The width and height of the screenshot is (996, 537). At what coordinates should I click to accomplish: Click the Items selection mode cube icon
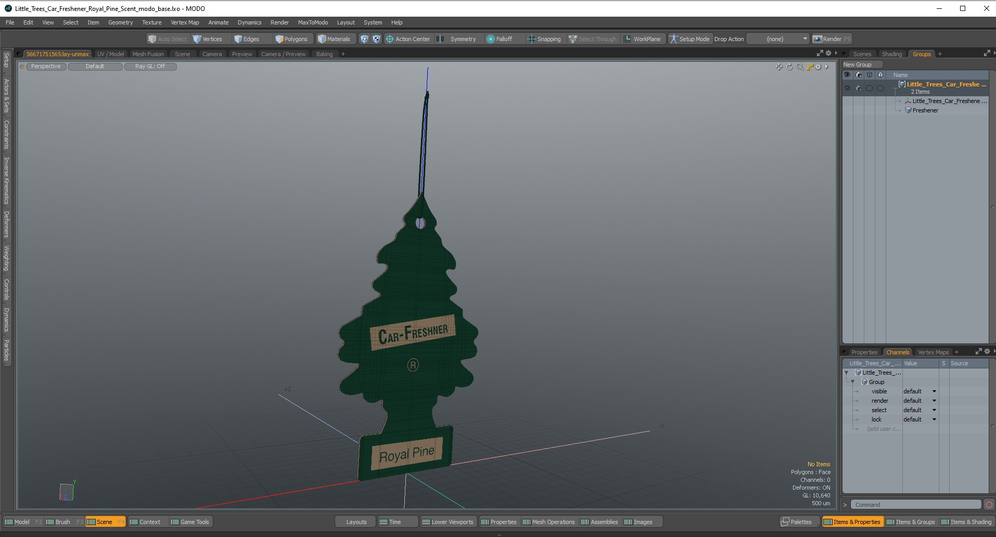tap(364, 39)
